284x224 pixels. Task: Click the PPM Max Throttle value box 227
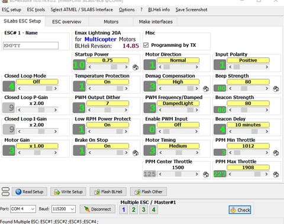pos(220,174)
